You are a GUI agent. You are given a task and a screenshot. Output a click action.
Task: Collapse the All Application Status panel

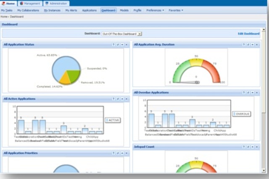point(122,45)
